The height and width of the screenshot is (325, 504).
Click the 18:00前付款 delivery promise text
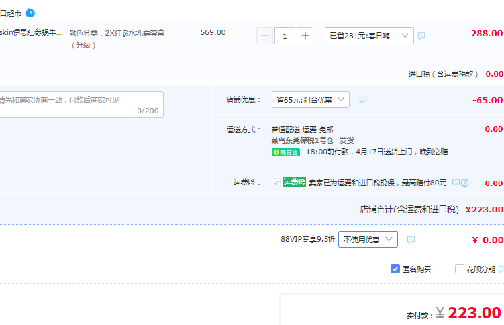click(377, 152)
